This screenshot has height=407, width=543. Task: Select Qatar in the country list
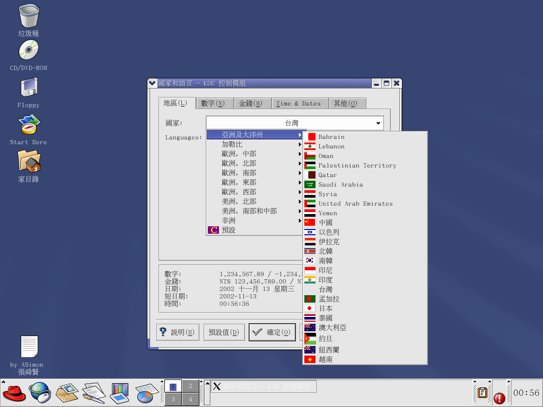click(x=365, y=175)
